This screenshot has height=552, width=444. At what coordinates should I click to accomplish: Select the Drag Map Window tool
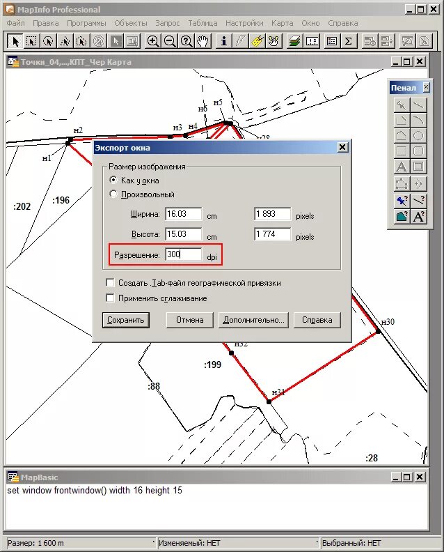tap(274, 41)
